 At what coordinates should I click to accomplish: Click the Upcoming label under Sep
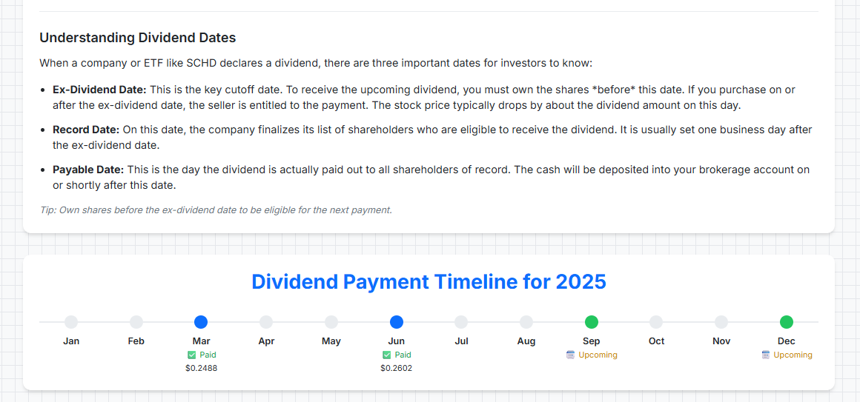pos(598,355)
